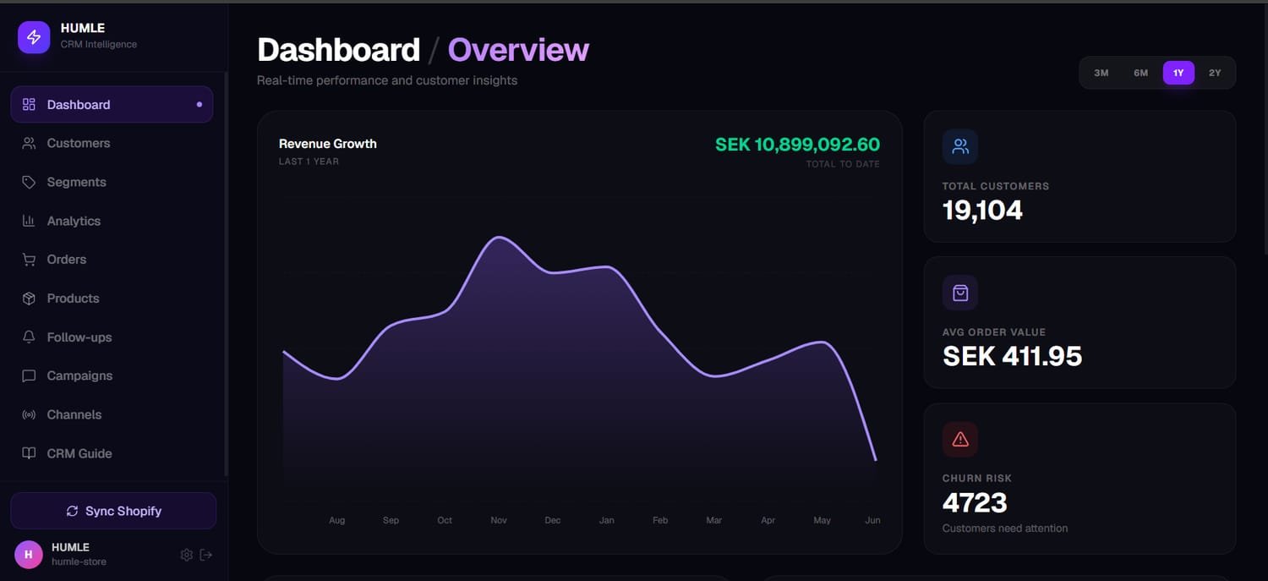Open the Dashboard menu item
The width and height of the screenshot is (1268, 581).
[x=112, y=104]
